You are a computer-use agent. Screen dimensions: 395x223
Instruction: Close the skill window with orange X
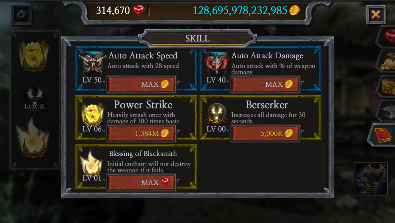coord(376,15)
